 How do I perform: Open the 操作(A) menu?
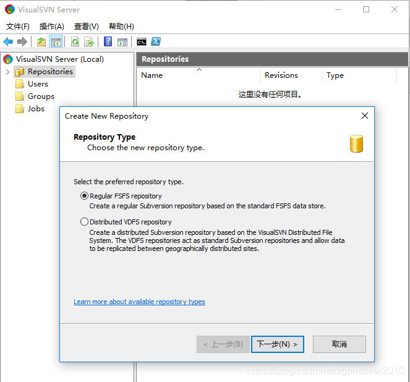point(52,27)
